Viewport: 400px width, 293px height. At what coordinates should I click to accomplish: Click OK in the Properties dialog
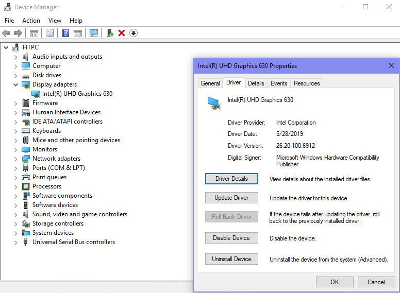(x=335, y=282)
